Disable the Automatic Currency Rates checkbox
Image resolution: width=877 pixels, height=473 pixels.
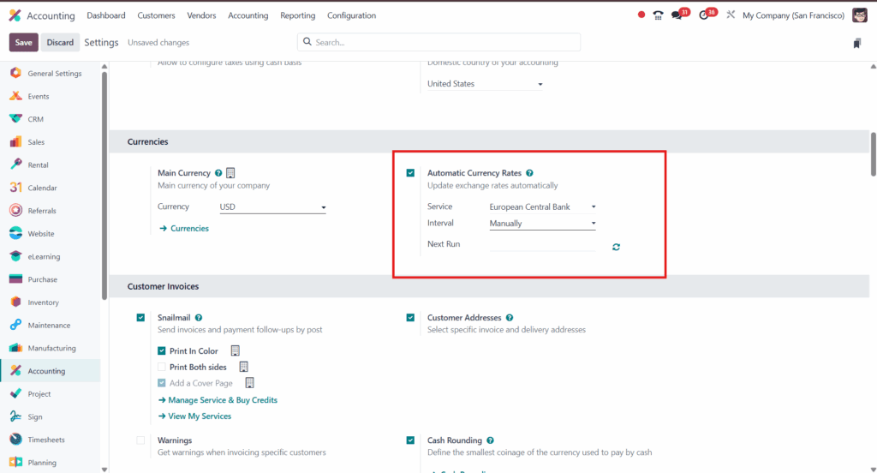(x=411, y=173)
